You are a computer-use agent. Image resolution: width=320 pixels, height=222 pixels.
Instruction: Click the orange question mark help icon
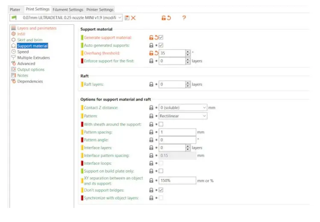click(x=184, y=18)
